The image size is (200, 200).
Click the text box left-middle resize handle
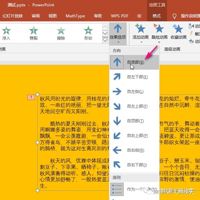[x=37, y=142]
